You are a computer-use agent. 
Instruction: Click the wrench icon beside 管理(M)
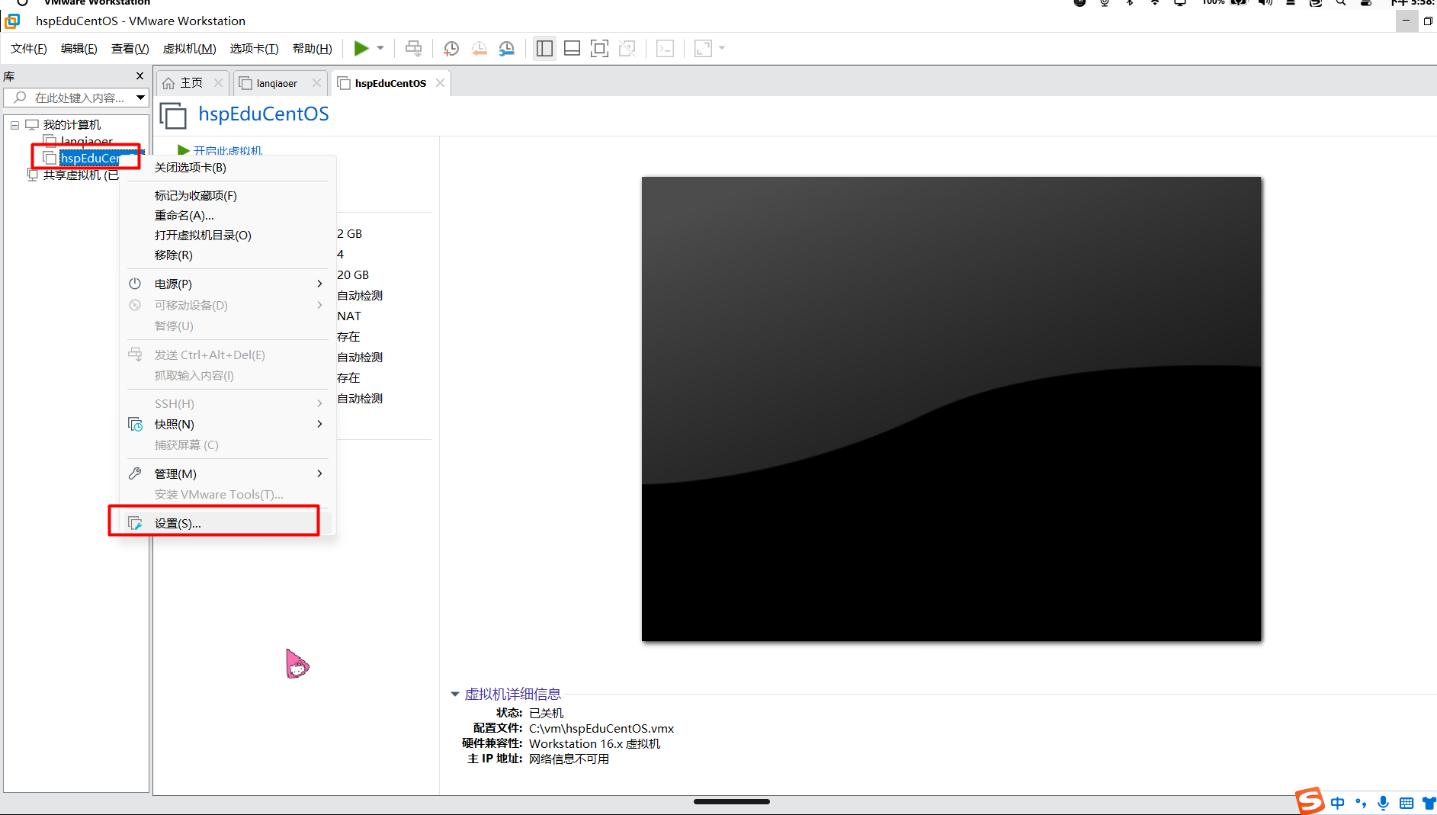pos(135,473)
